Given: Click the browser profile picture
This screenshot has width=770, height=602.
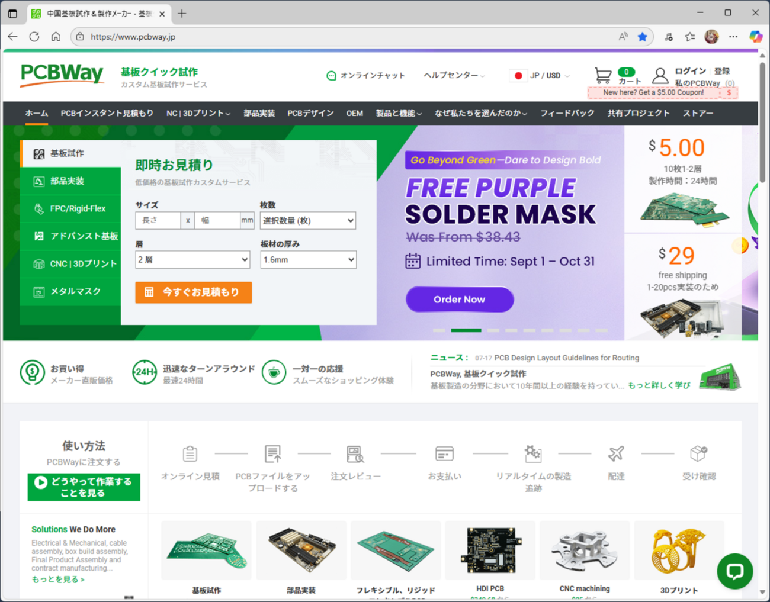Looking at the screenshot, I should [711, 37].
